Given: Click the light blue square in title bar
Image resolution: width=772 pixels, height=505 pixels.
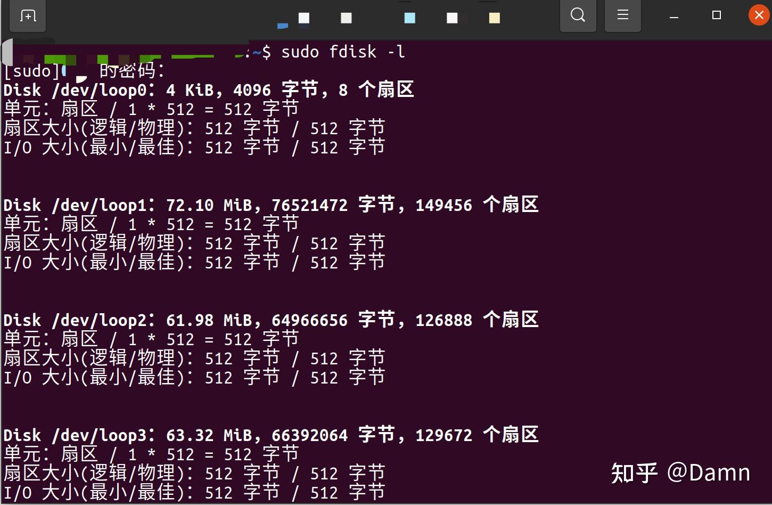Looking at the screenshot, I should point(409,18).
